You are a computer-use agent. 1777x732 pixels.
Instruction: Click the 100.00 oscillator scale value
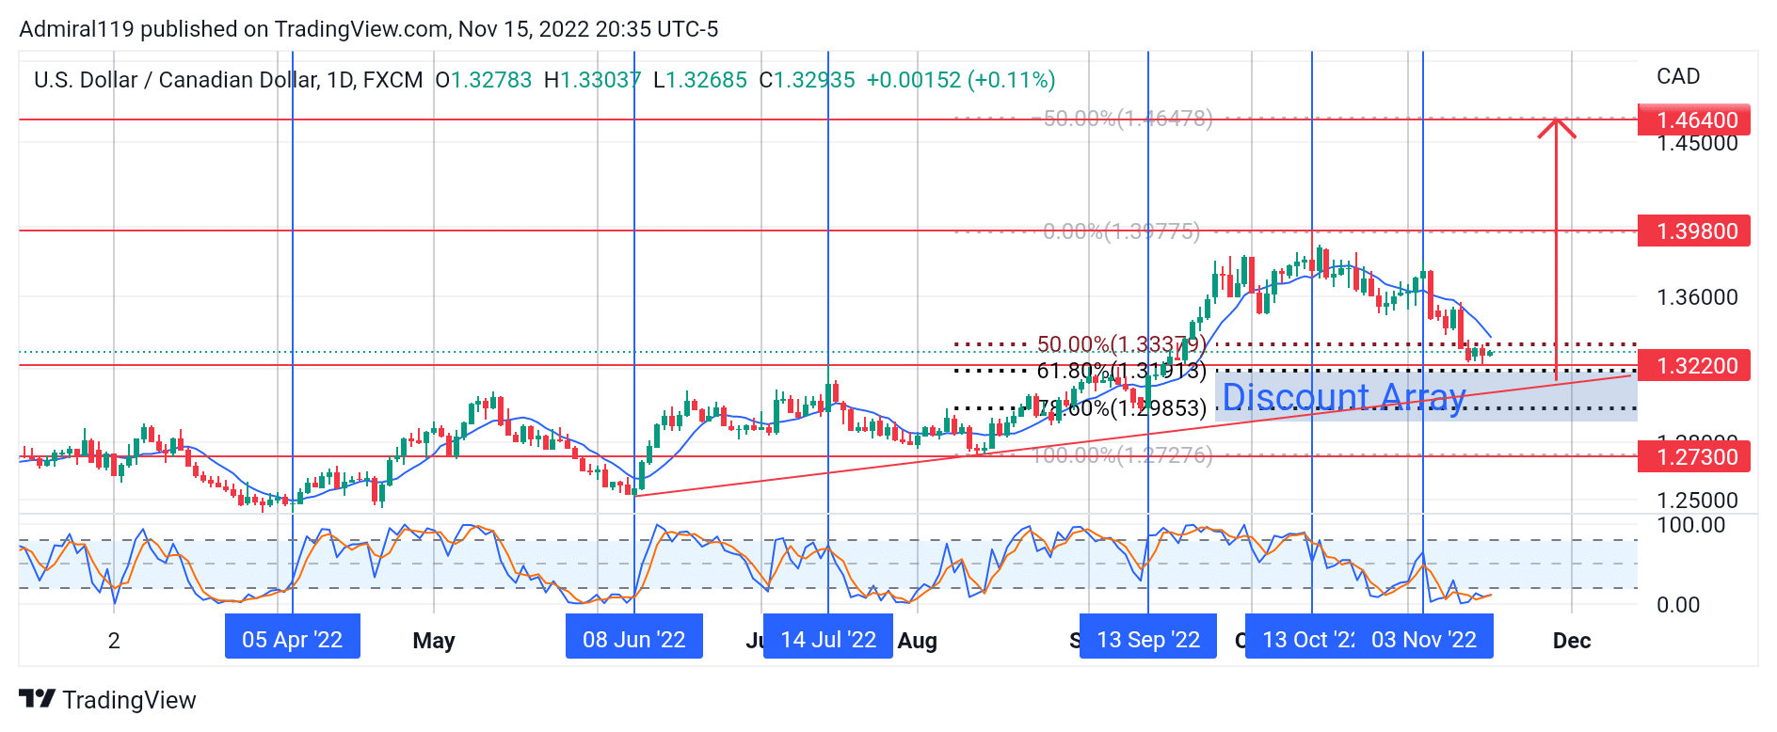(1691, 525)
